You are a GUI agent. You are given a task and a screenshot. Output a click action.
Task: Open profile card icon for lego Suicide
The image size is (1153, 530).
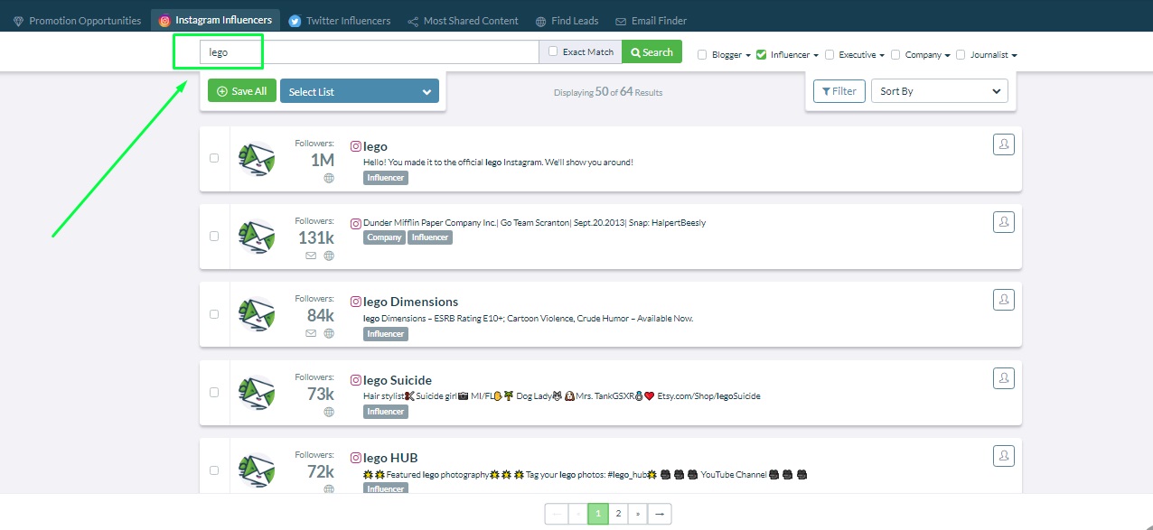pos(1003,378)
